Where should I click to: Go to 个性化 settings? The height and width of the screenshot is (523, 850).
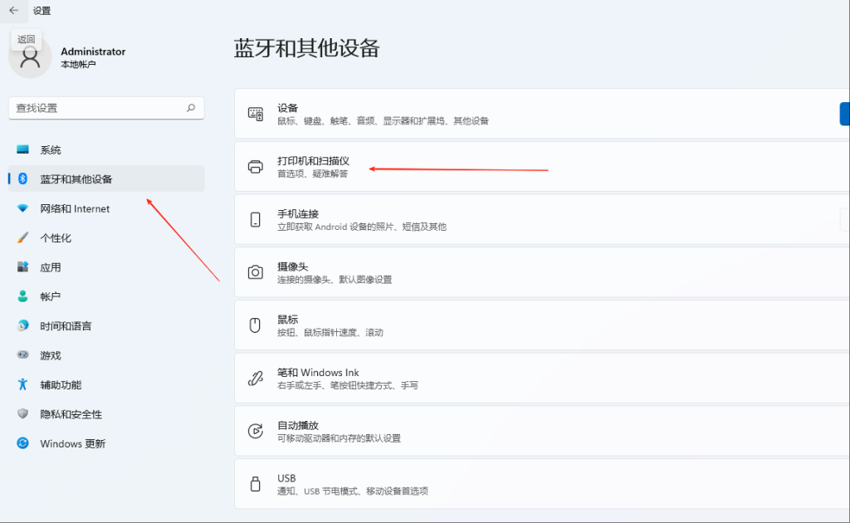106,238
